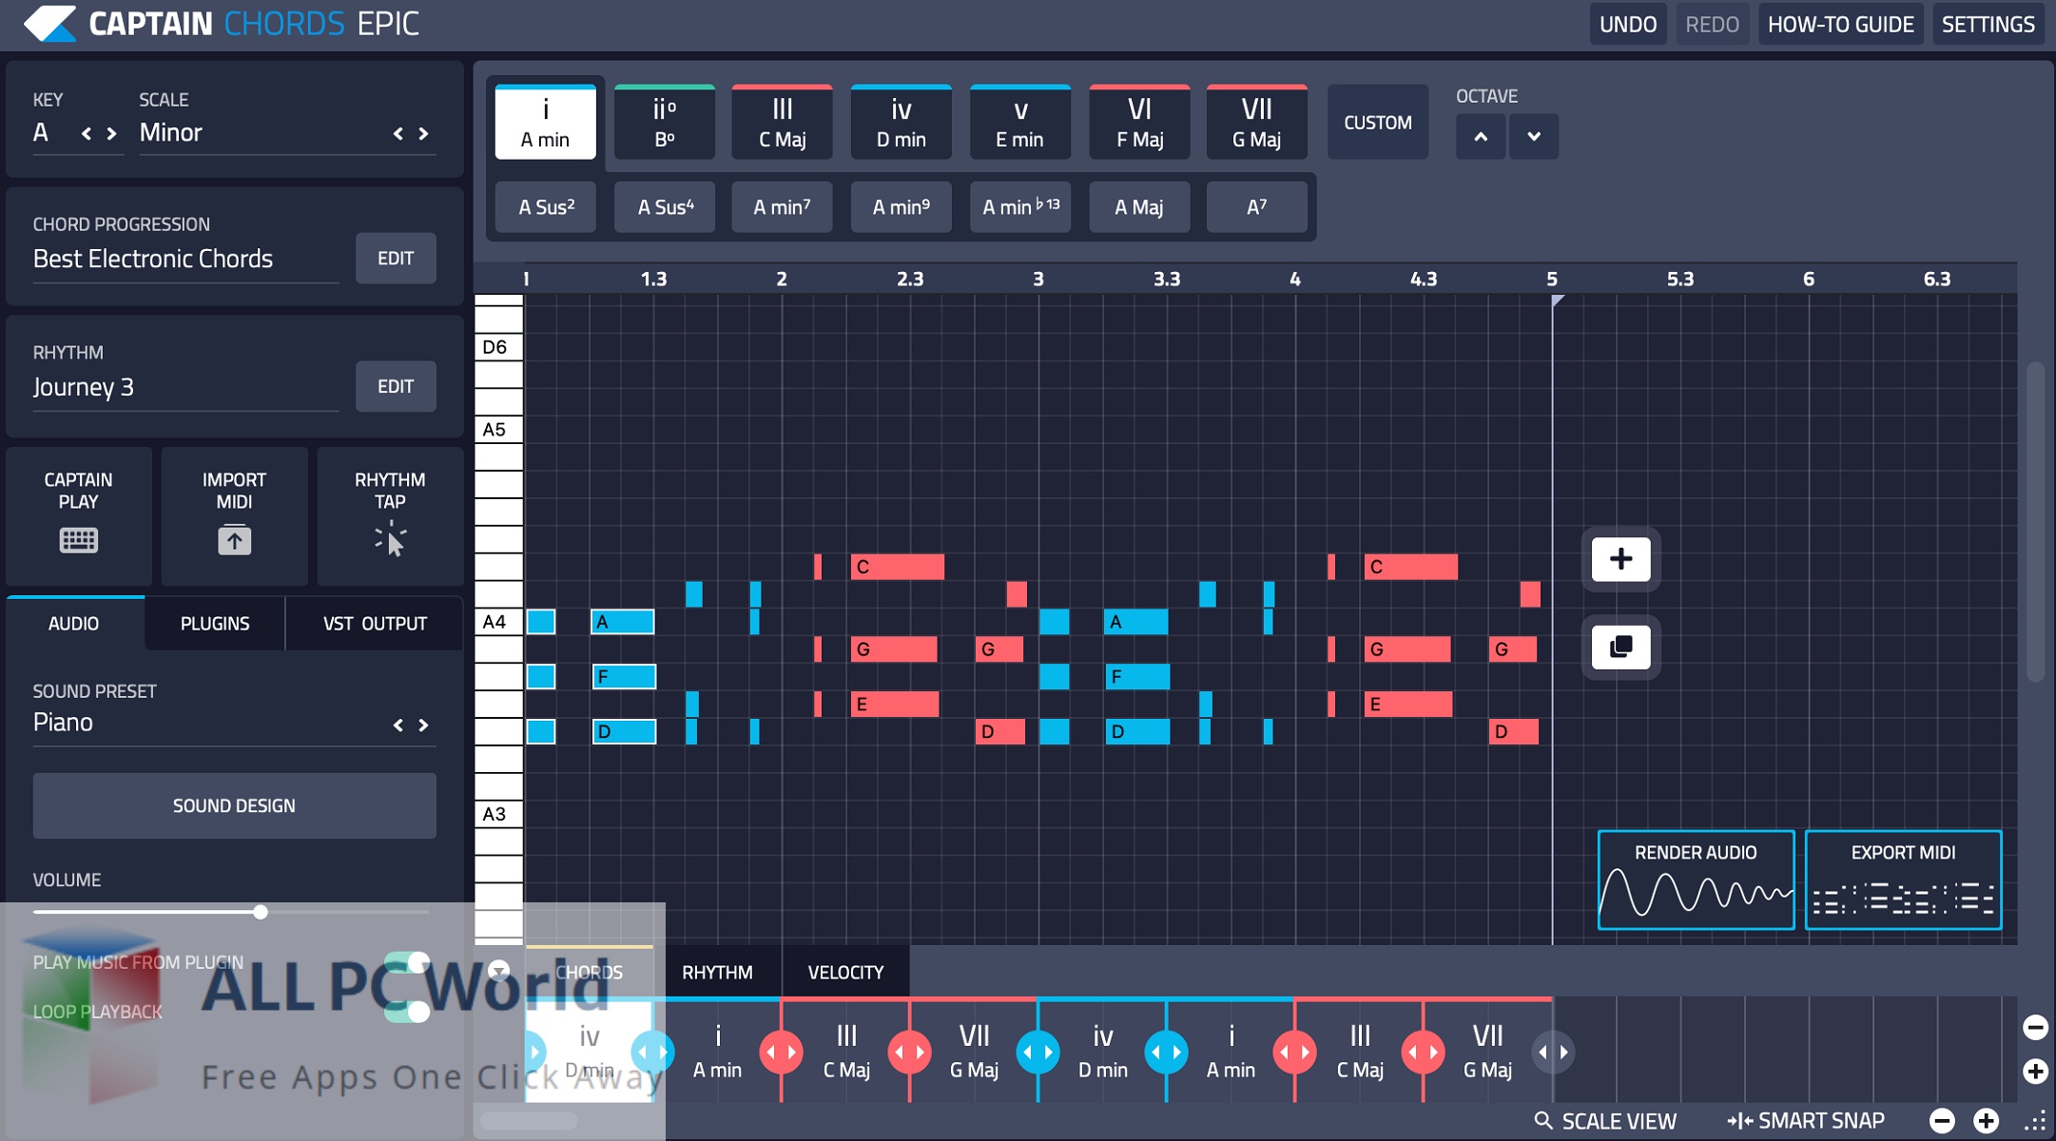Choose previous sound preset arrow
The height and width of the screenshot is (1141, 2056).
pyautogui.click(x=398, y=725)
